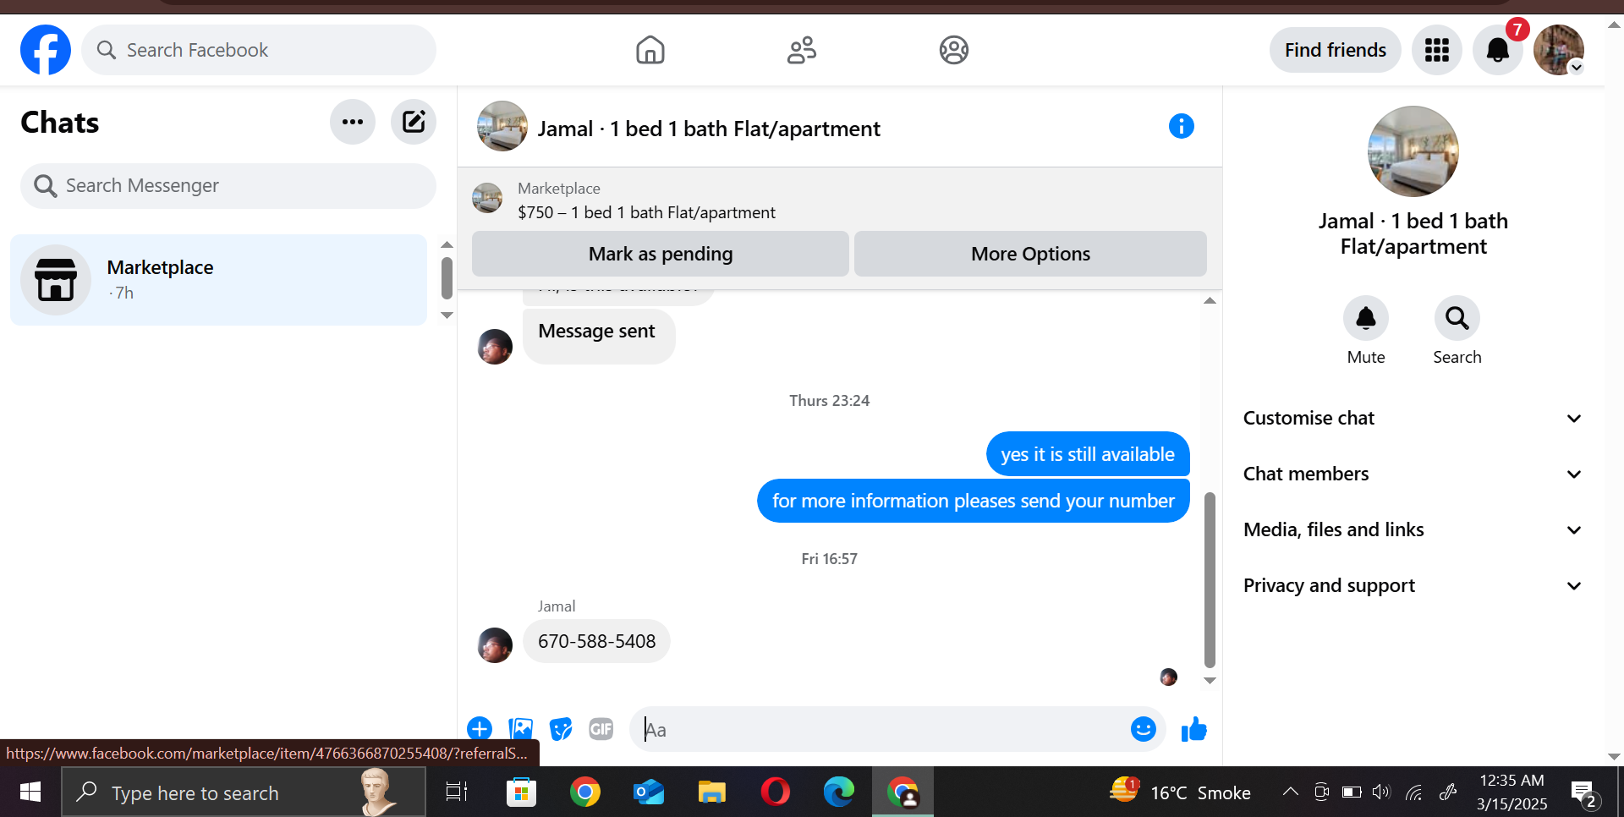Open Marketplace chat icon in list
This screenshot has width=1624, height=817.
56,280
